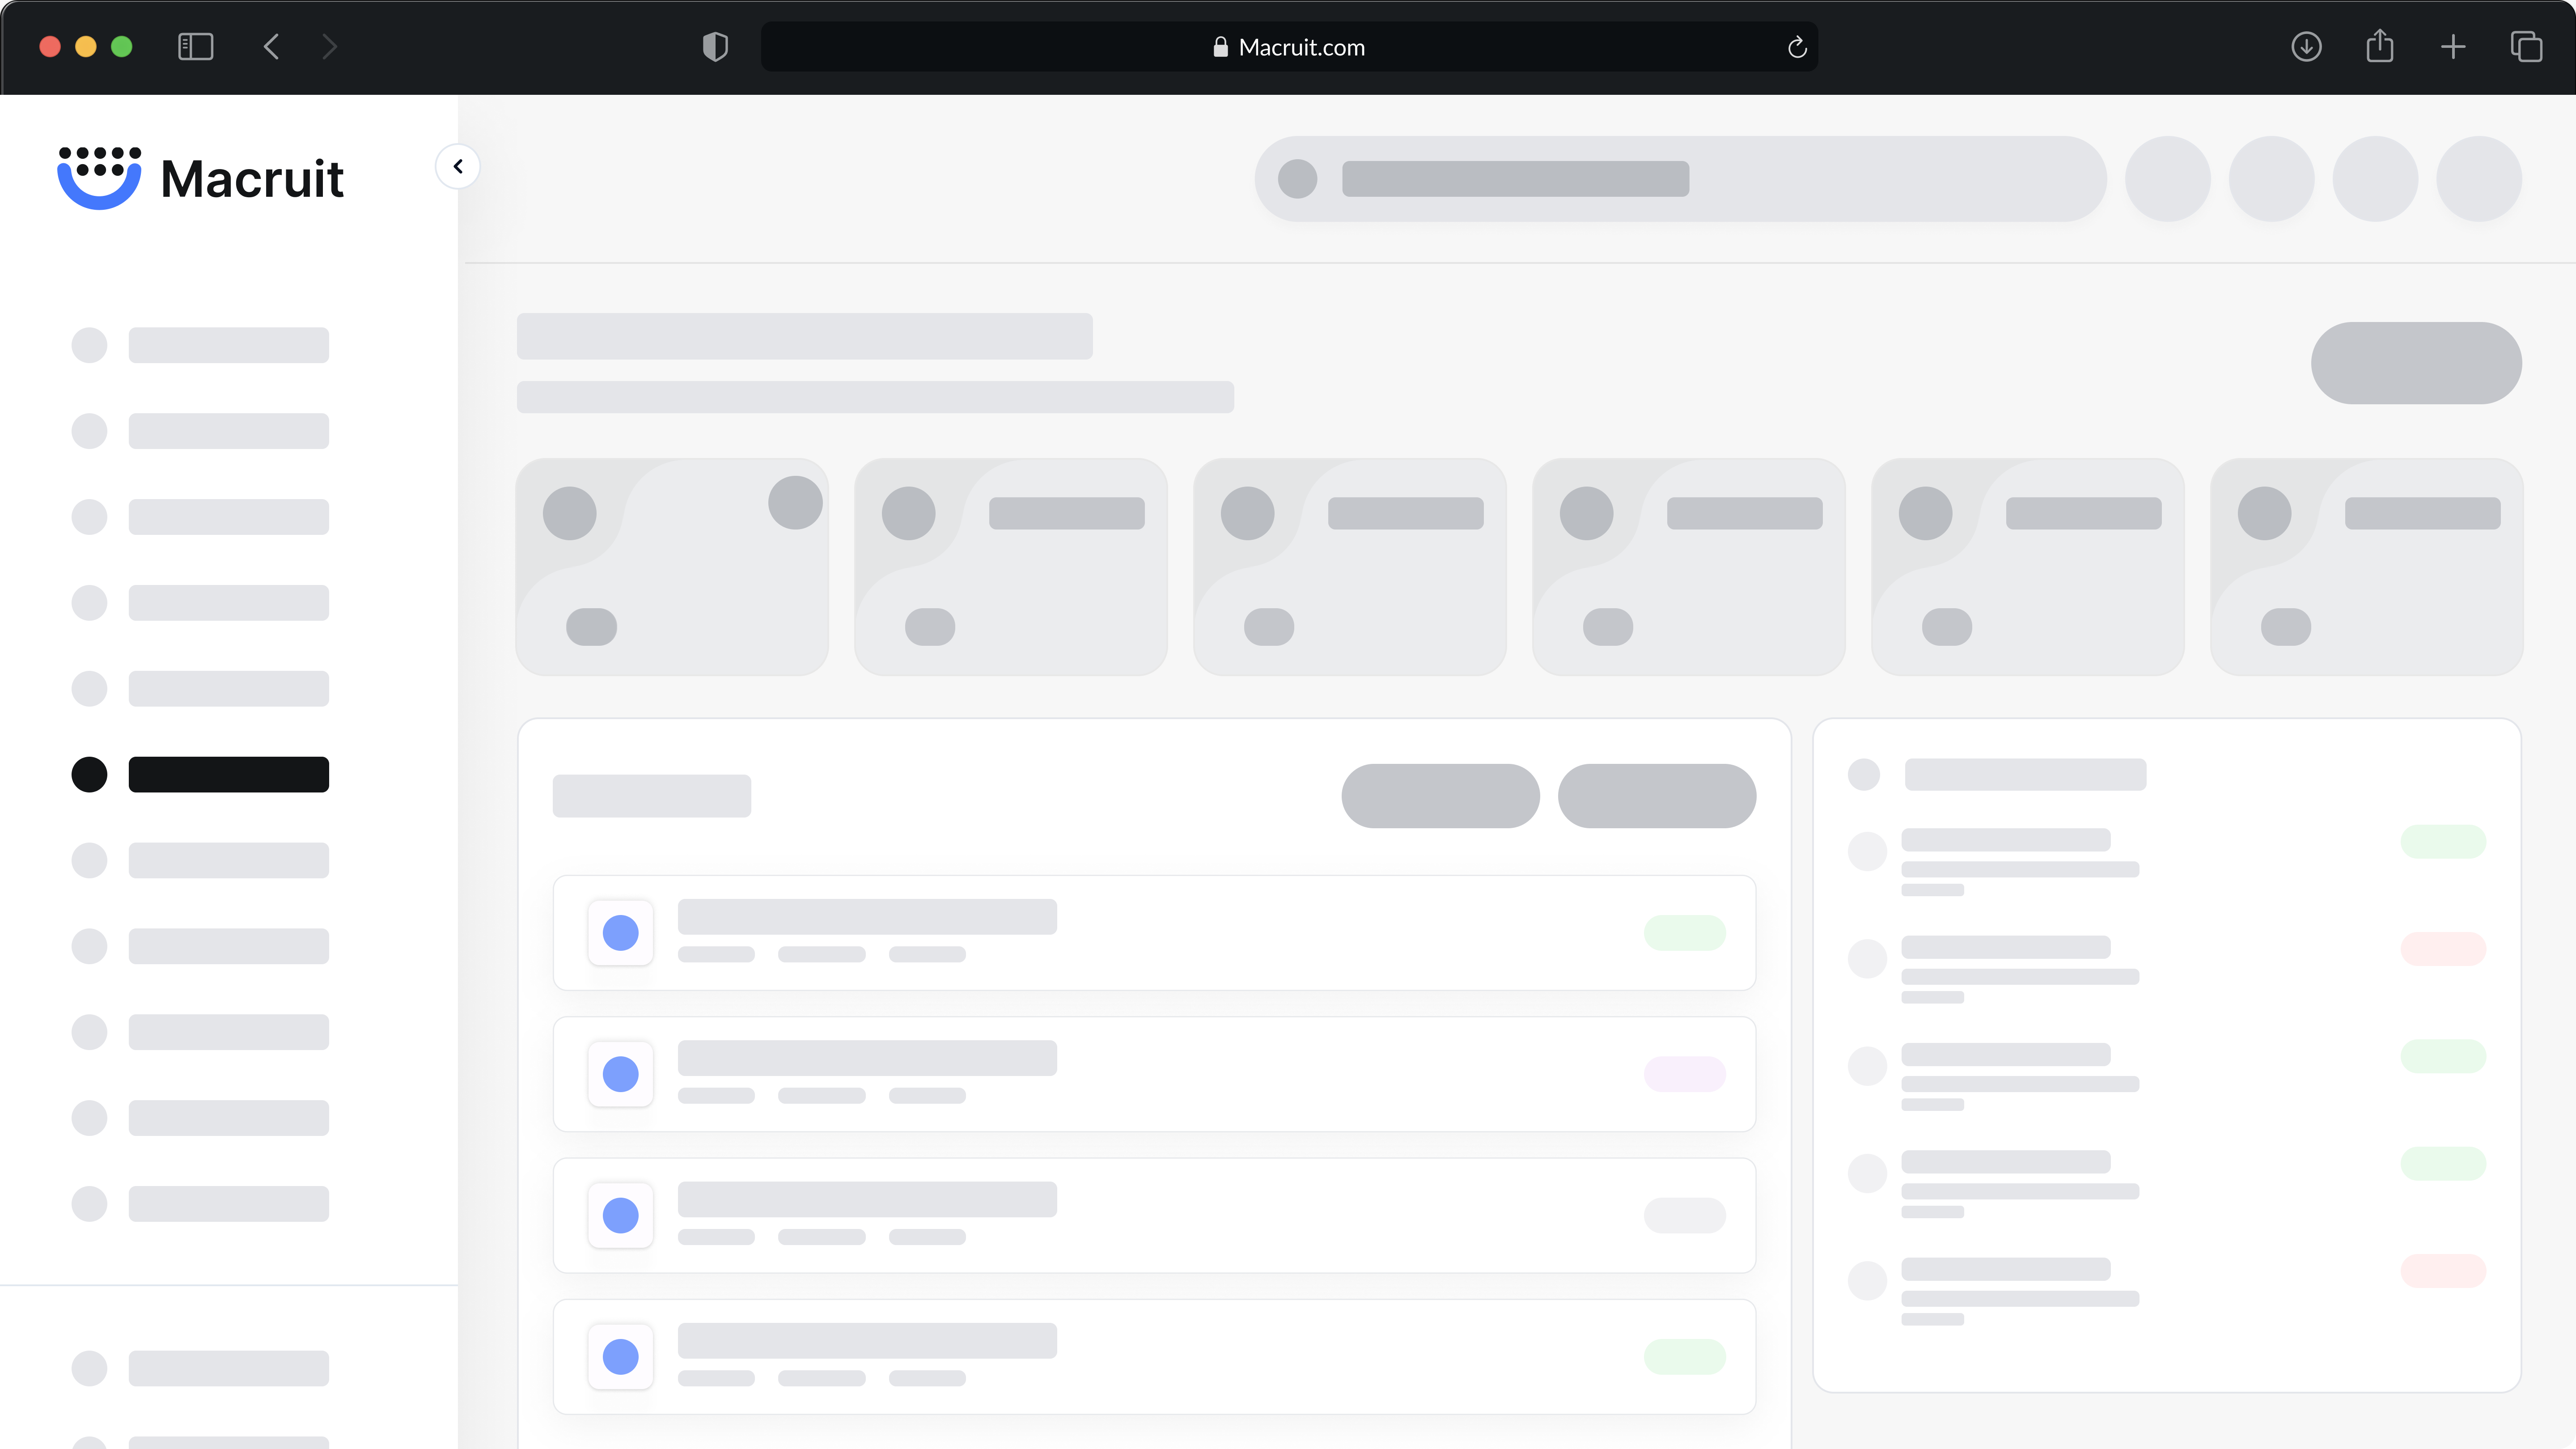Toggle the browser sidebar panel icon
Viewport: 2576px width, 1449px height.
195,47
